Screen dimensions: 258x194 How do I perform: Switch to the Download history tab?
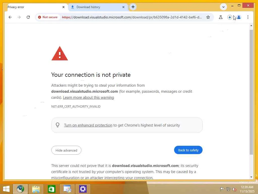click(96, 7)
